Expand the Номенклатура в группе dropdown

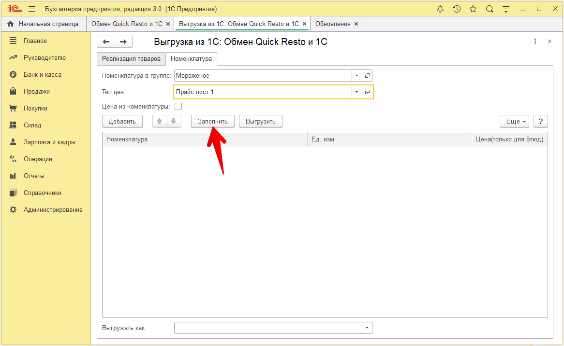(x=356, y=76)
